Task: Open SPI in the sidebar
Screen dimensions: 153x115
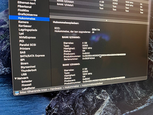Action: tap(22, 60)
